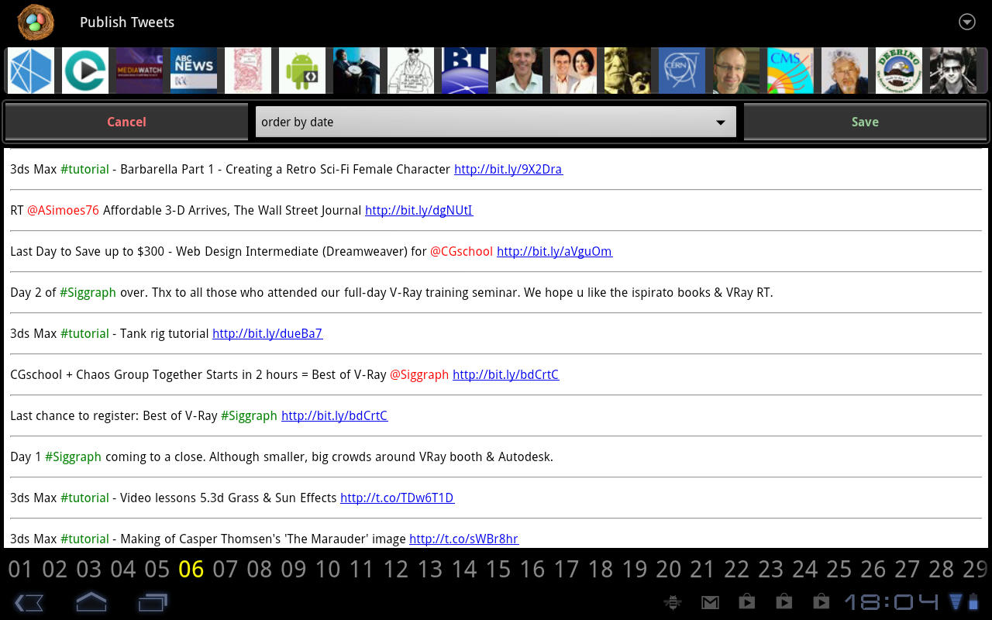Tap #tutorial in the Tank rig tweet
The image size is (992, 620).
click(85, 333)
